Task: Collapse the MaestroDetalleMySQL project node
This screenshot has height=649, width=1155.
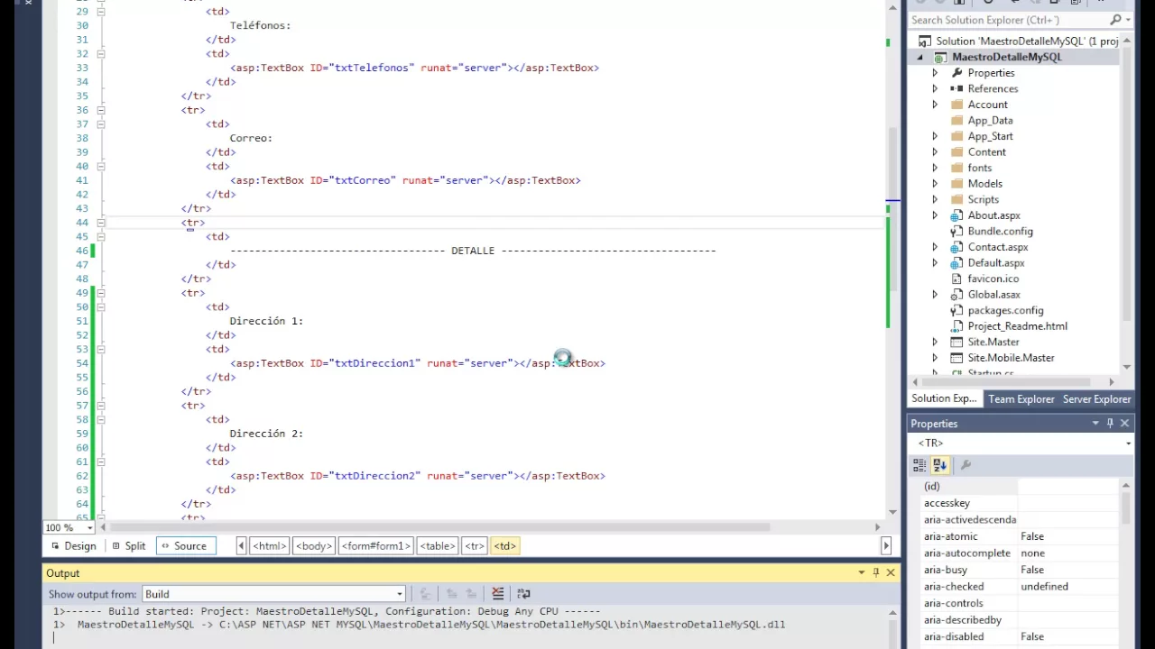Action: tap(919, 57)
